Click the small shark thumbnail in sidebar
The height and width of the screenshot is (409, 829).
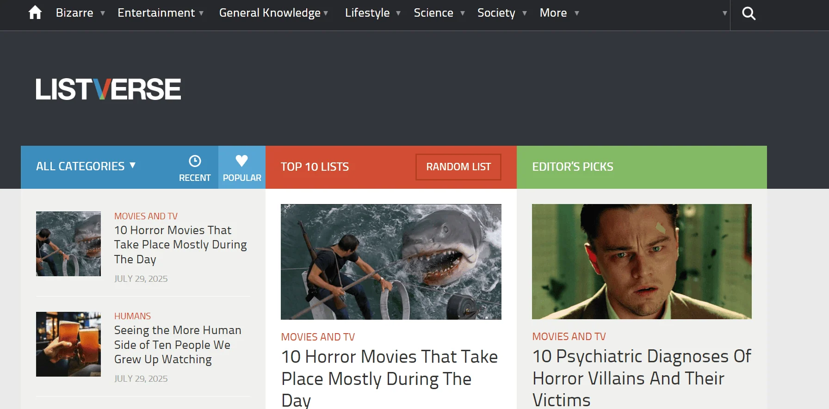click(x=68, y=244)
